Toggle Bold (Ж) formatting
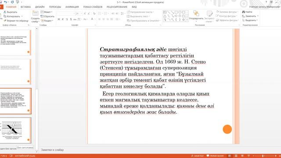 pyautogui.click(x=59, y=19)
